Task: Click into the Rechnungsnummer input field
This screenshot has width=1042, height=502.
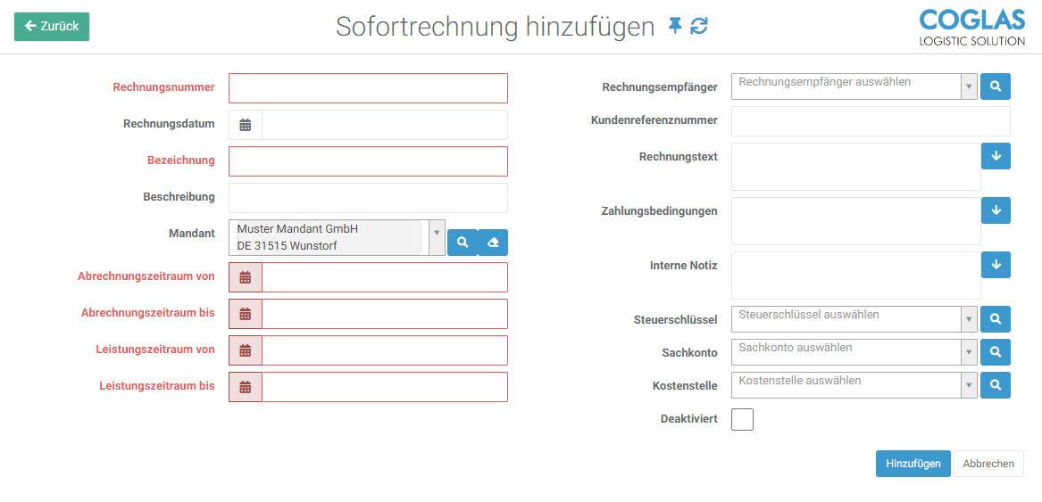Action: pos(368,88)
